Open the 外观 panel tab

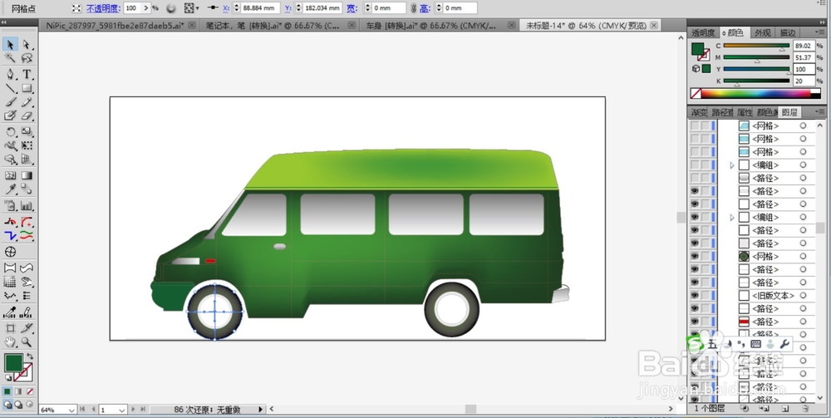point(762,33)
